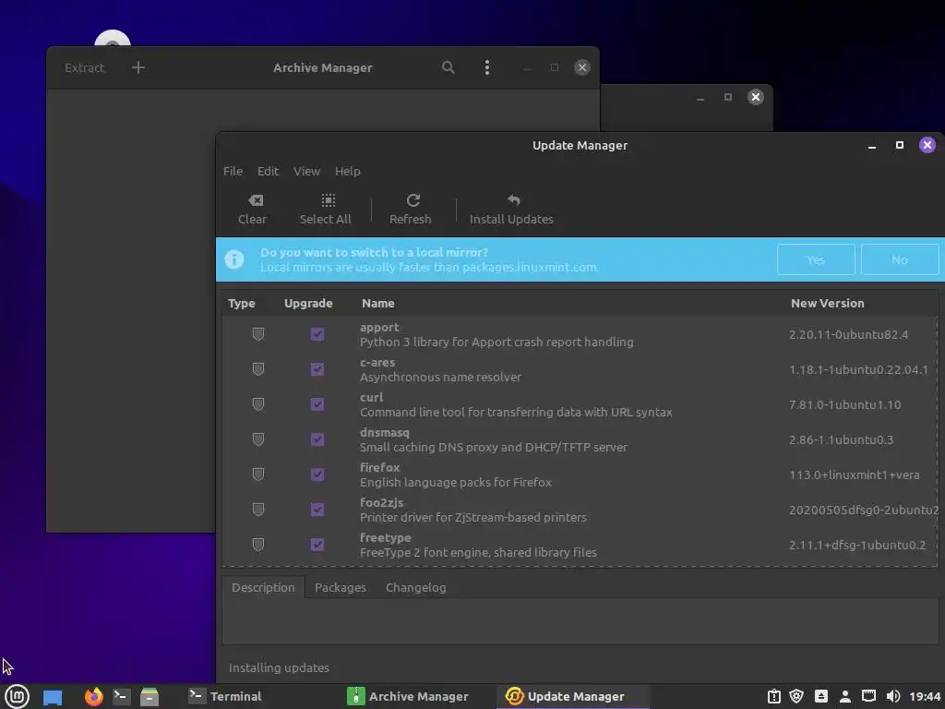Open file manager launcher in taskbar
The width and height of the screenshot is (945, 709).
click(150, 696)
